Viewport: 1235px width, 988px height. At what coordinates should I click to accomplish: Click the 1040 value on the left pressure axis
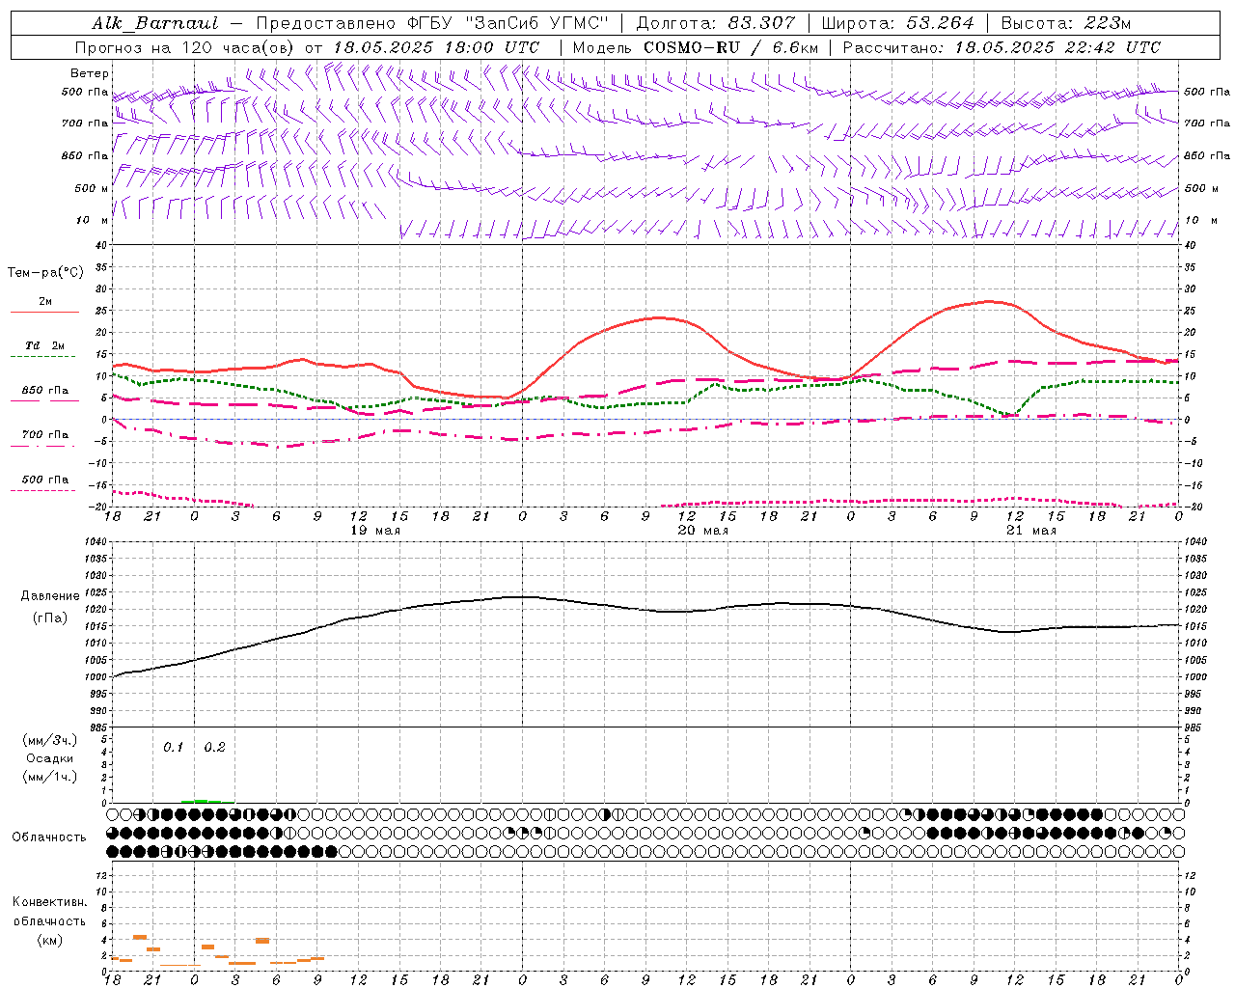click(96, 542)
